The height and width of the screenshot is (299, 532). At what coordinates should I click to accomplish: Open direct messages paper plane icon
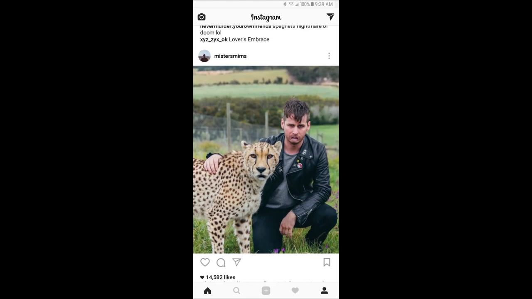pos(330,17)
